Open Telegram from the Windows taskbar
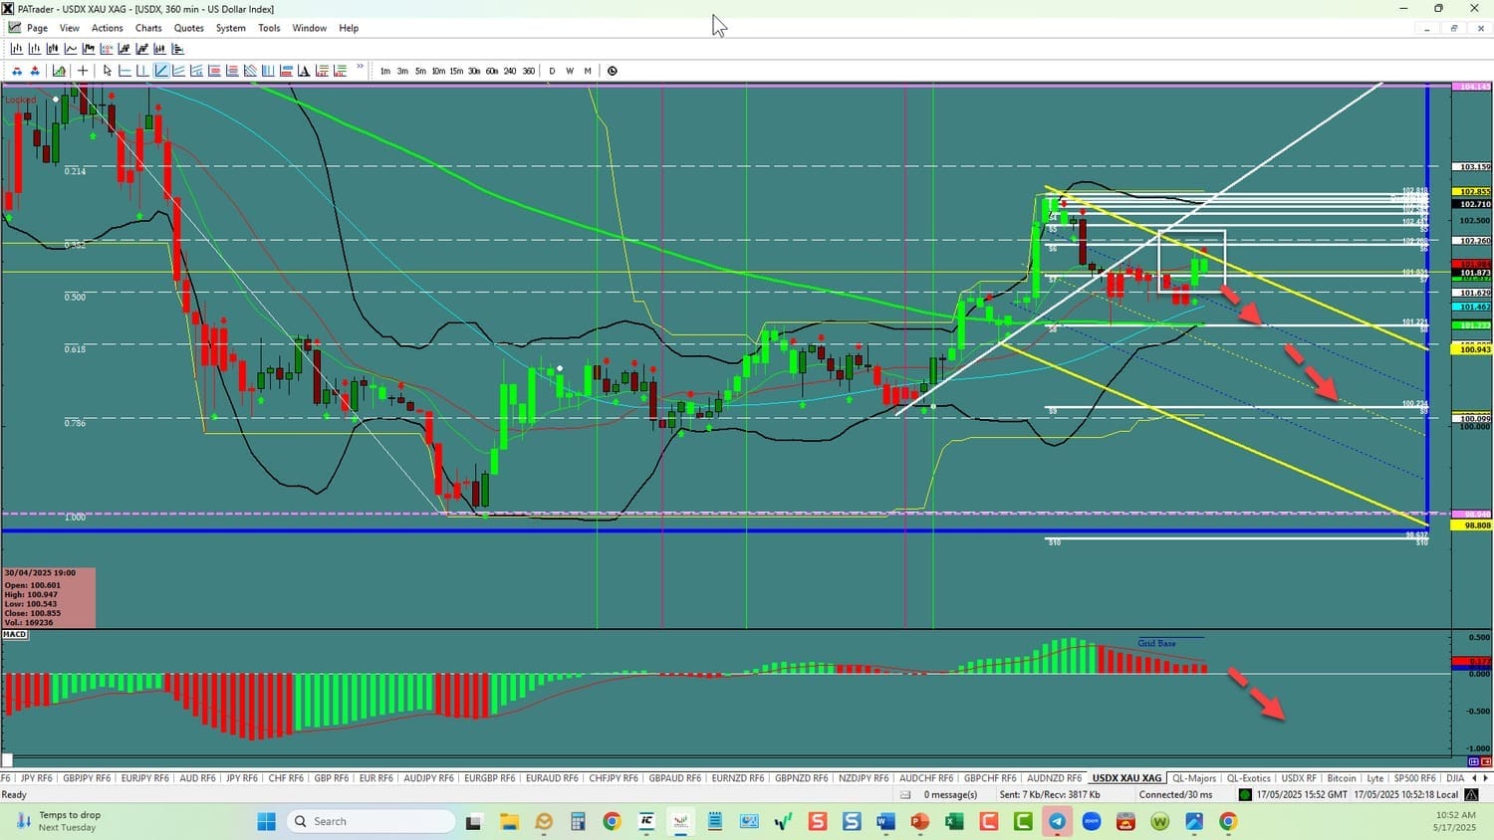 pos(1057,821)
